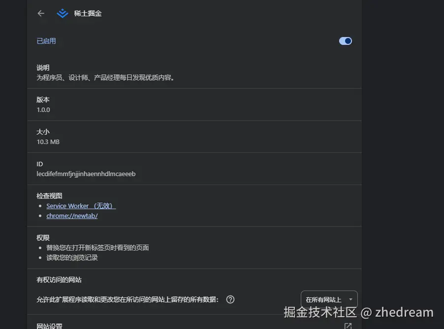Click the blue 已启用 label text
This screenshot has height=329, width=444.
coord(46,41)
